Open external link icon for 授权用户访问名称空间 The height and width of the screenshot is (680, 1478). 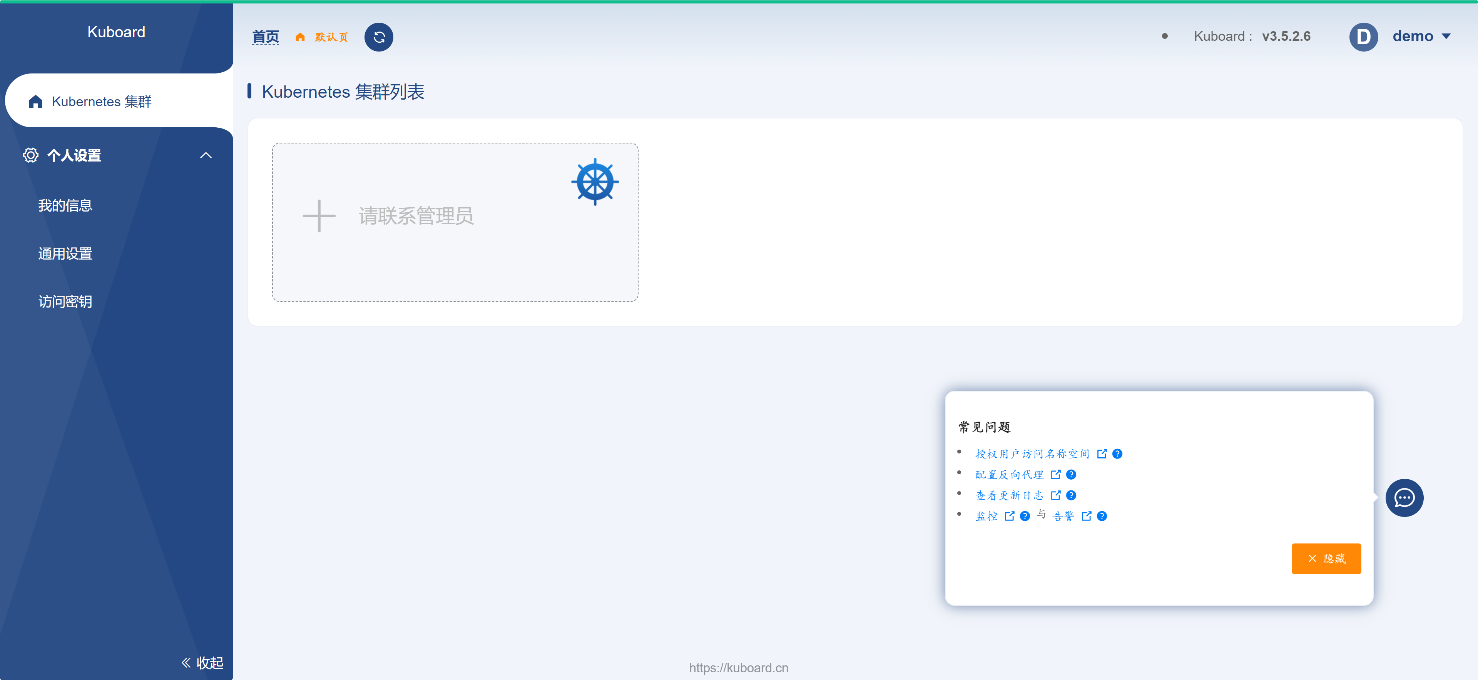1102,453
